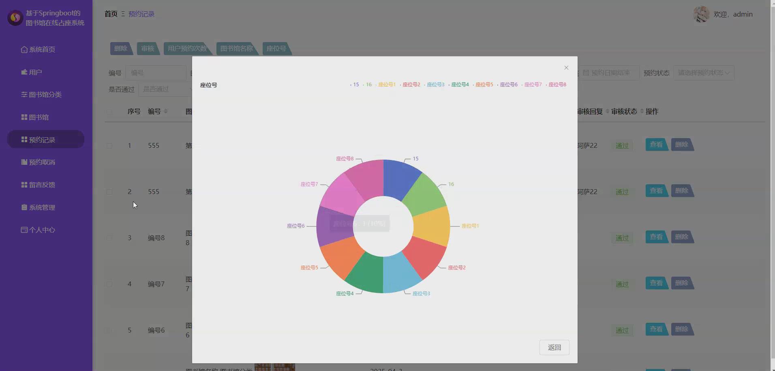The image size is (775, 371).
Task: Sort by 审核状态 column arrows
Action: [x=642, y=111]
